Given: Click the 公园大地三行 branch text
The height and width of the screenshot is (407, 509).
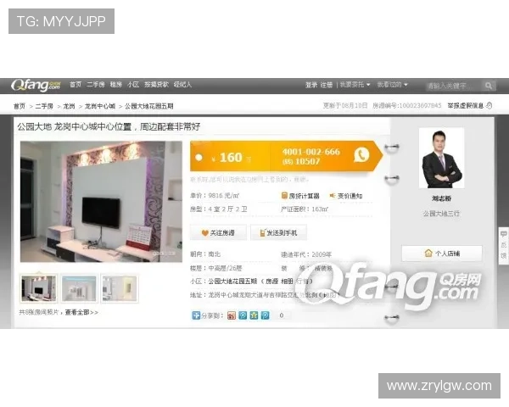Looking at the screenshot, I should (441, 213).
